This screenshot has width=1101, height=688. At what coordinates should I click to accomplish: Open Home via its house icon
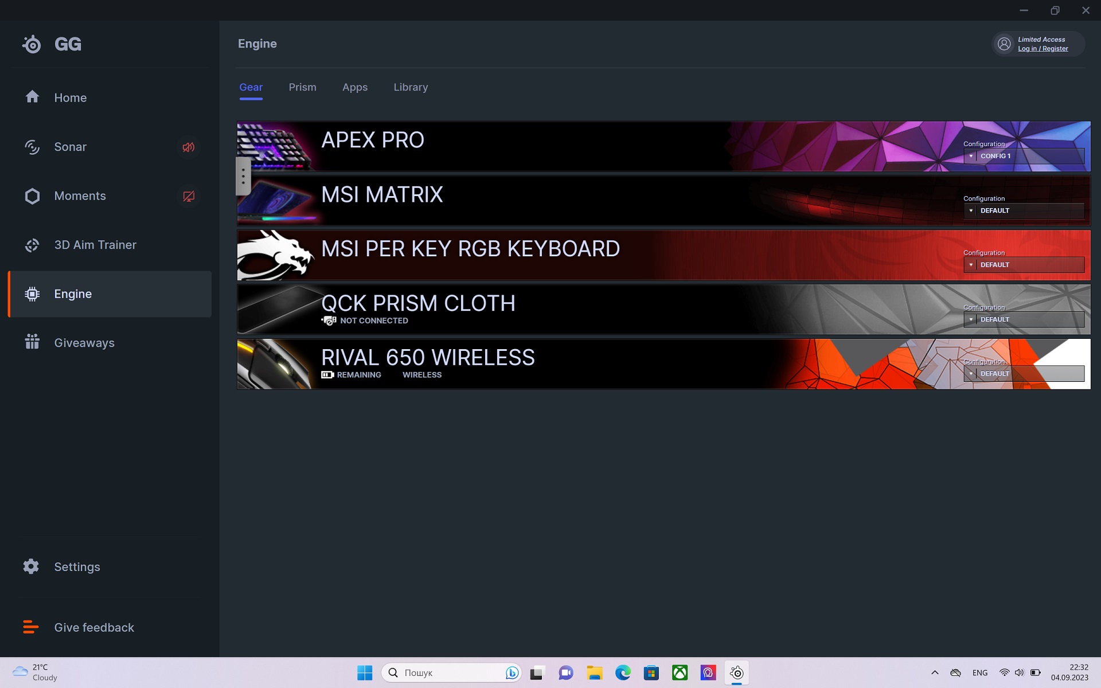pyautogui.click(x=32, y=97)
